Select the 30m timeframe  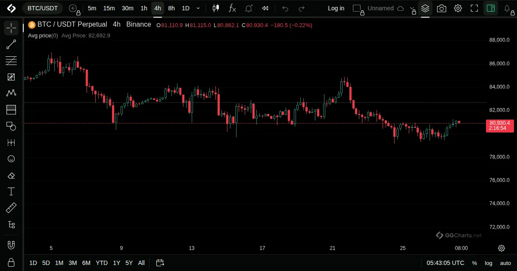128,8
